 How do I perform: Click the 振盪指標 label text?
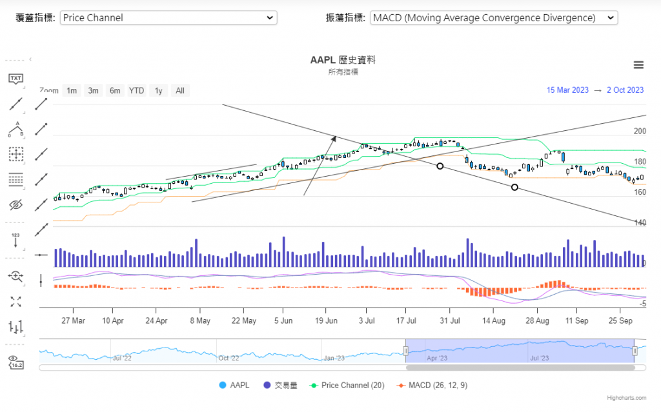[x=345, y=17]
